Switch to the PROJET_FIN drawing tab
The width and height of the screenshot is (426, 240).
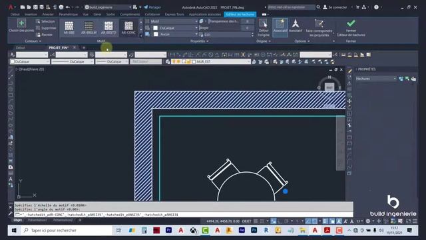click(x=59, y=47)
